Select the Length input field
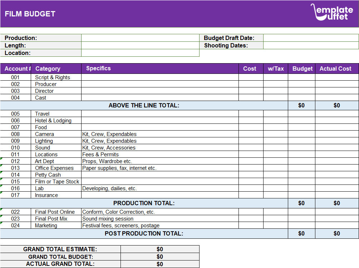This screenshot has width=359, height=268. click(x=139, y=45)
